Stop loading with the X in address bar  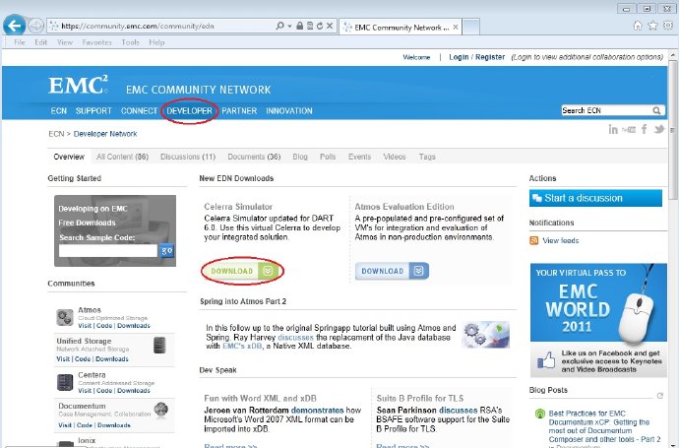[330, 26]
